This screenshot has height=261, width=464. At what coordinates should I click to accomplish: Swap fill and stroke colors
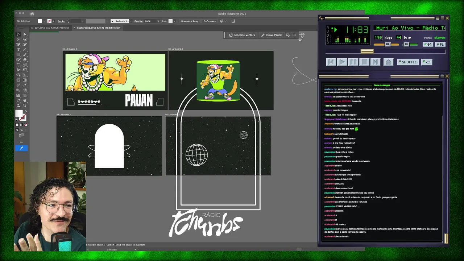point(26,111)
